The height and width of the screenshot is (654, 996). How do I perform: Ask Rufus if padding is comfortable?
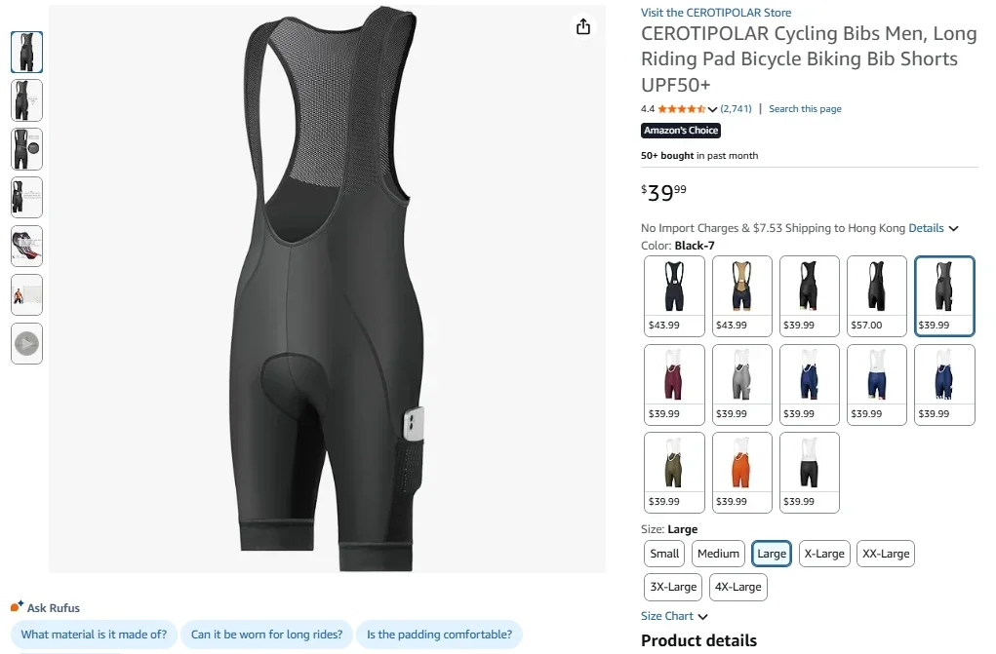click(440, 635)
